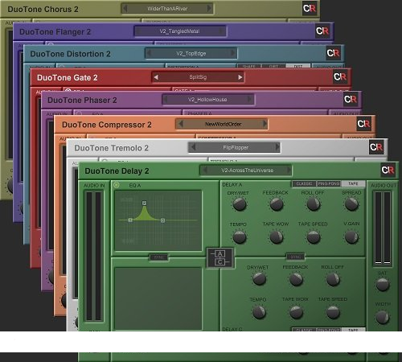
Task: Toggle the SYNC button below the Delay A knobs
Action: (x=296, y=257)
